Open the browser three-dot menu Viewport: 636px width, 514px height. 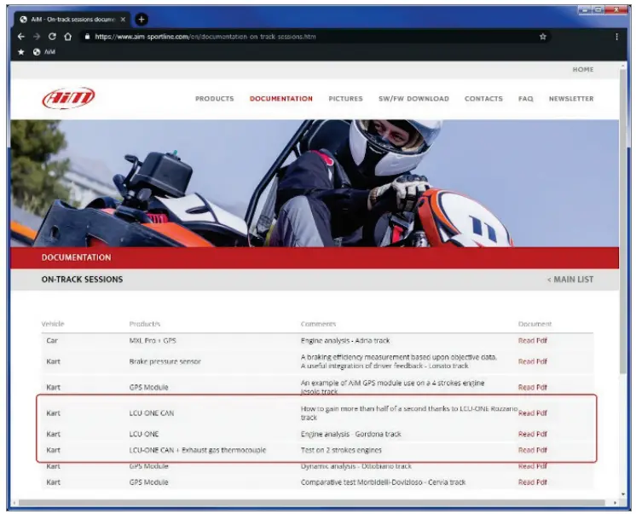pos(616,37)
